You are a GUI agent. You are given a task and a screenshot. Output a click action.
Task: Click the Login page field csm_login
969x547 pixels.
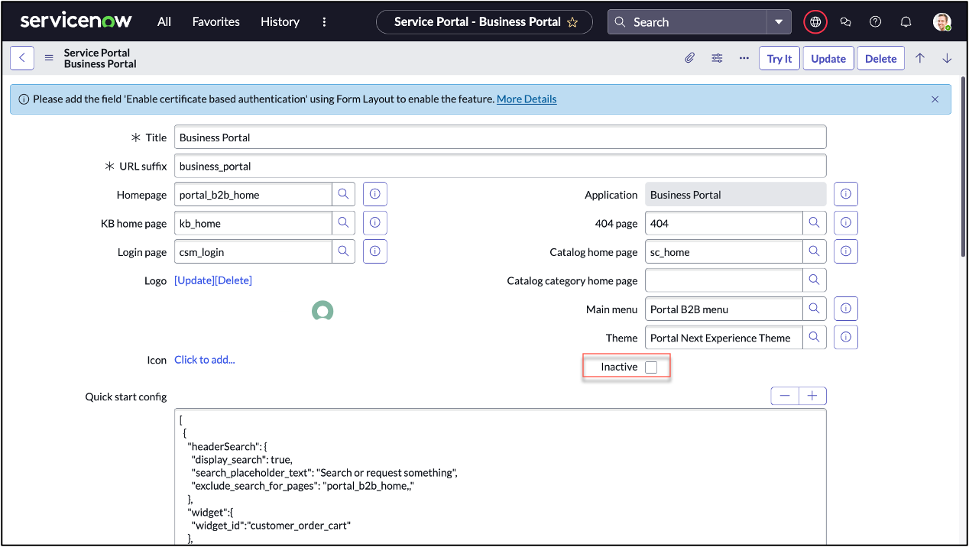(253, 251)
